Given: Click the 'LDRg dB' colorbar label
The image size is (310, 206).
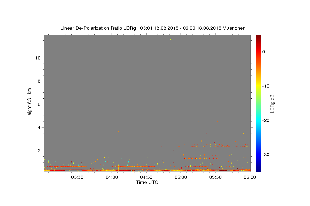Looking at the screenshot, I should pyautogui.click(x=272, y=104).
